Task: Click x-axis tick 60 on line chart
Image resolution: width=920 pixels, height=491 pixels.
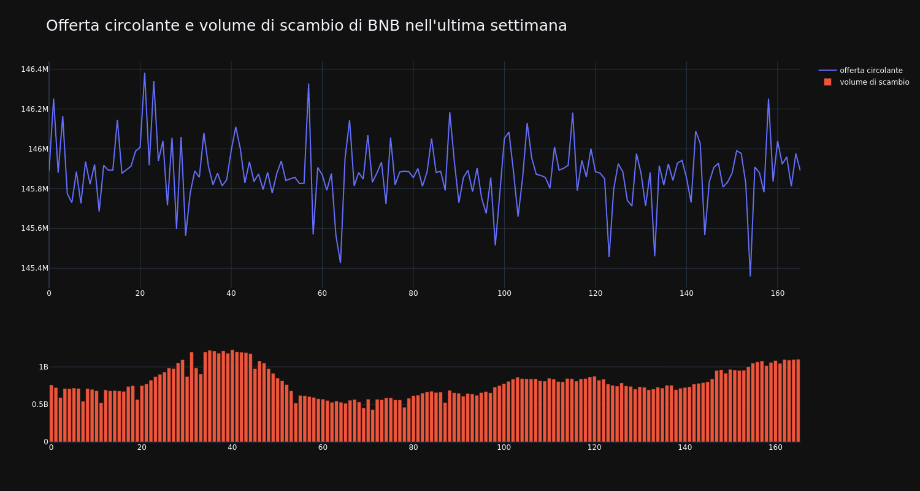Action: tap(322, 293)
